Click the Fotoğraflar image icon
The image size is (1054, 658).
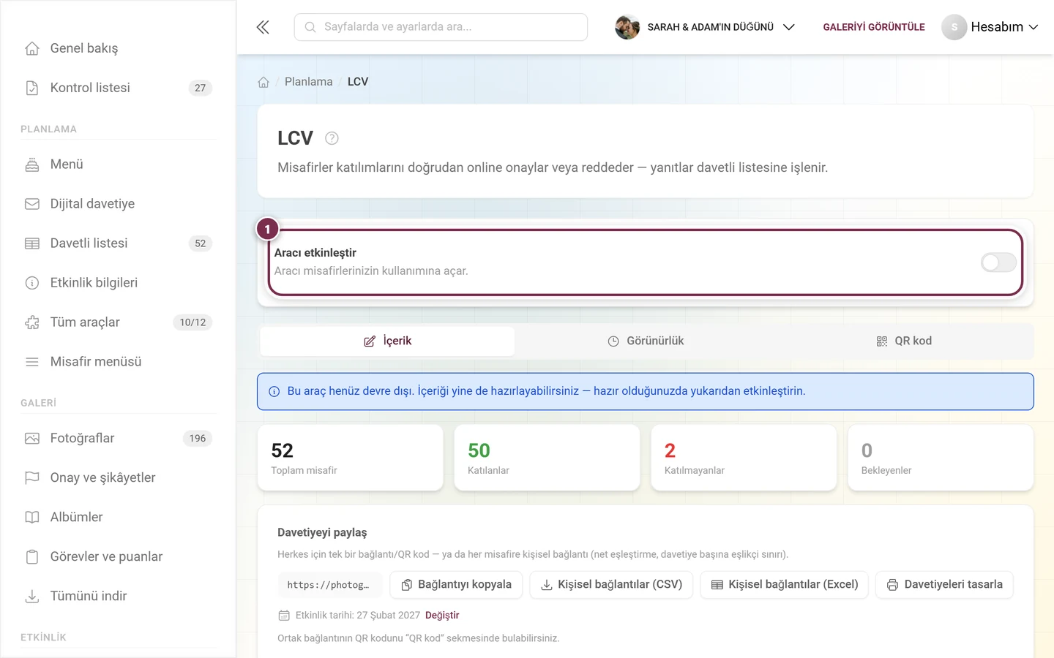point(32,439)
